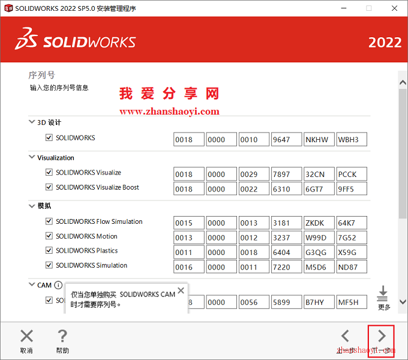Click the SOLIDWORKS app icon in title bar
Screen dimensions: 408x360
[8, 8]
